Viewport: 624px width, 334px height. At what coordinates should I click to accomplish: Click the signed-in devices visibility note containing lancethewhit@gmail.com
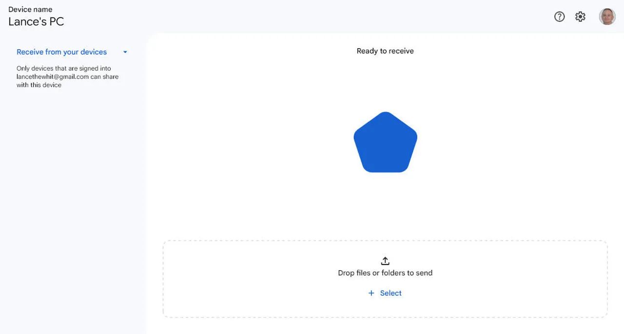(x=67, y=77)
